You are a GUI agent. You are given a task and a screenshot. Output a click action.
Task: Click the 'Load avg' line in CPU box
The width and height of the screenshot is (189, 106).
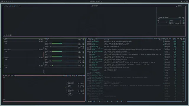click(176, 24)
